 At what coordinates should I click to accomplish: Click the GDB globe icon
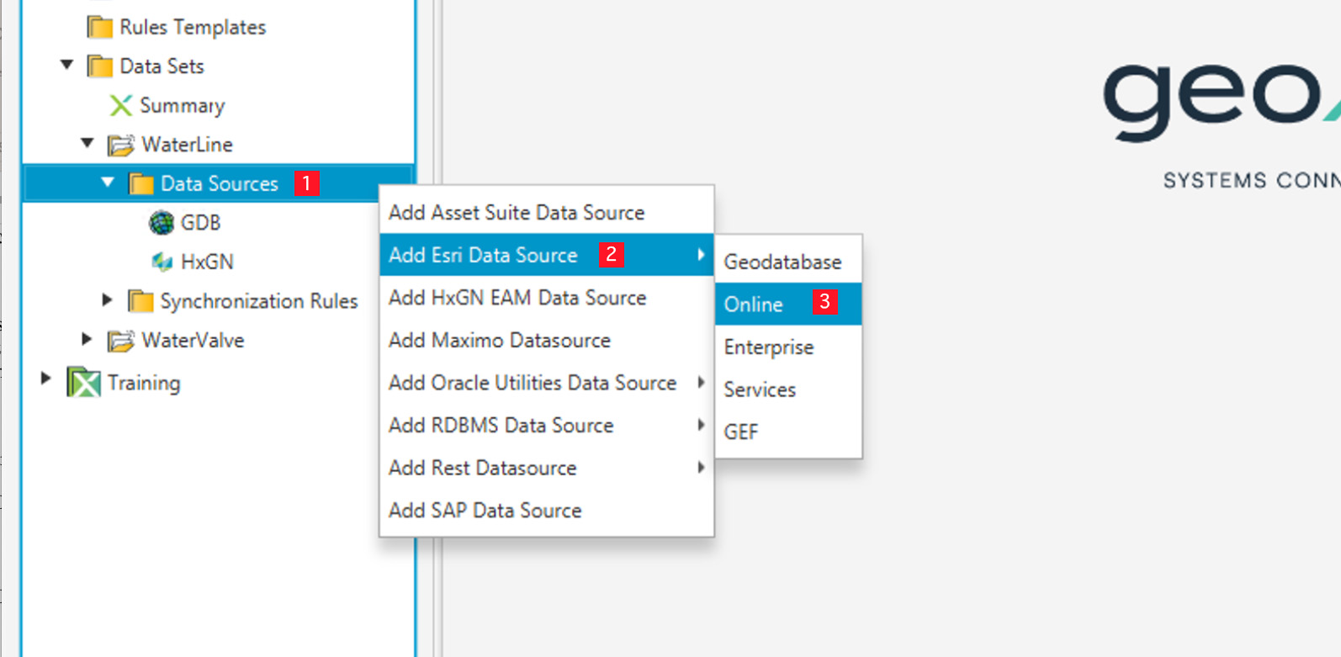[162, 223]
